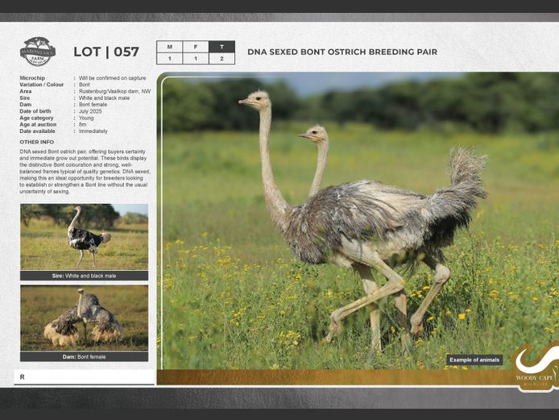Click the 'Example of animals' label
Viewport: 559px width, 420px height.
[474, 360]
